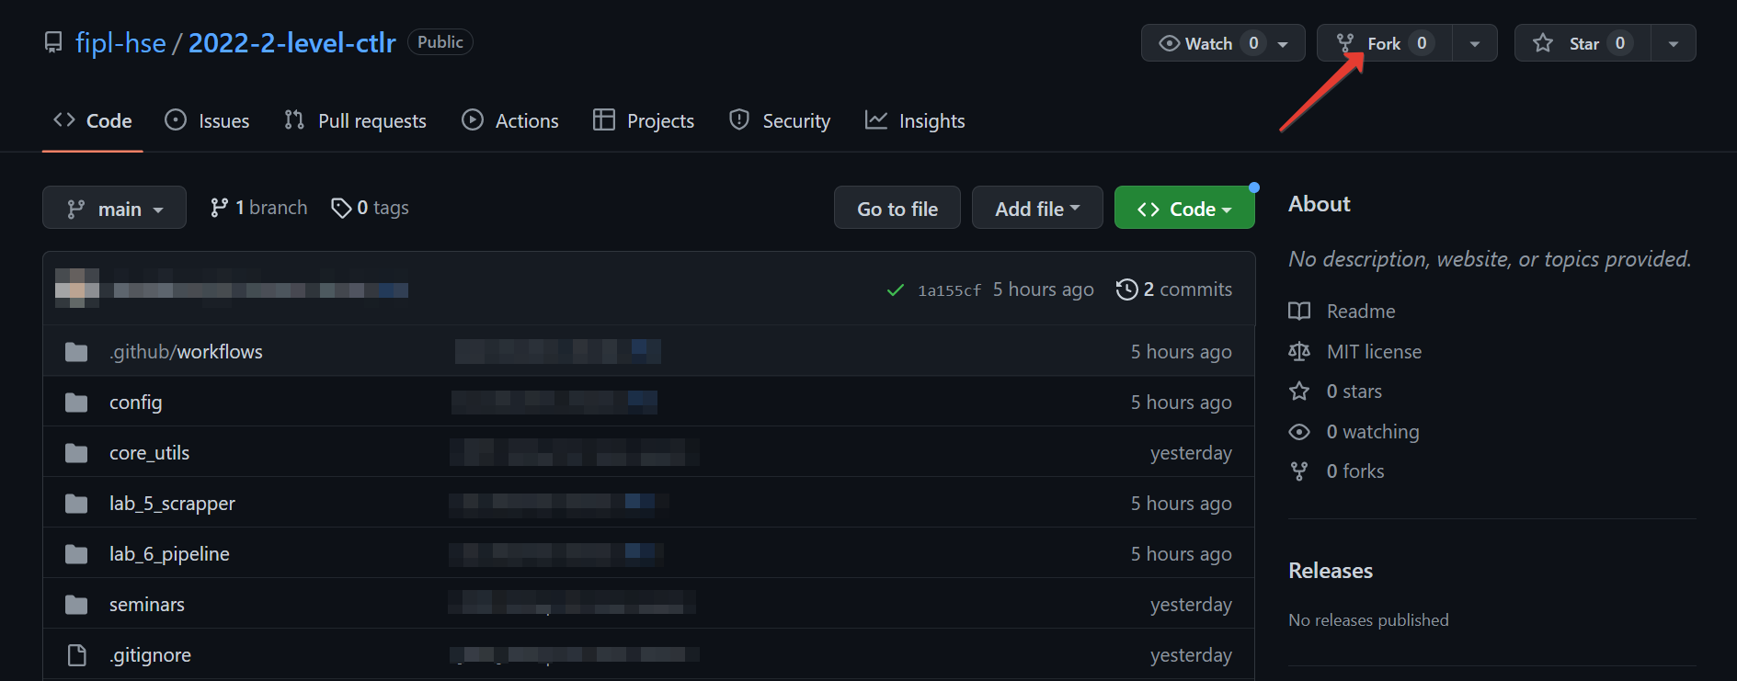This screenshot has height=681, width=1737.
Task: Open the .gitignore file
Action: (x=150, y=655)
